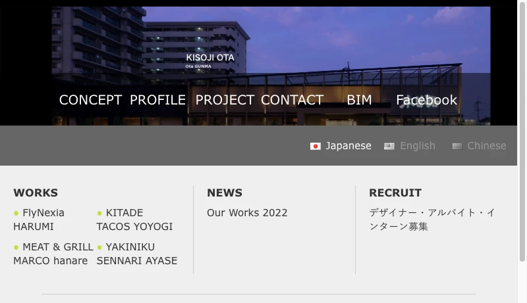Open the PROJECT menu item
The height and width of the screenshot is (303, 527).
225,100
